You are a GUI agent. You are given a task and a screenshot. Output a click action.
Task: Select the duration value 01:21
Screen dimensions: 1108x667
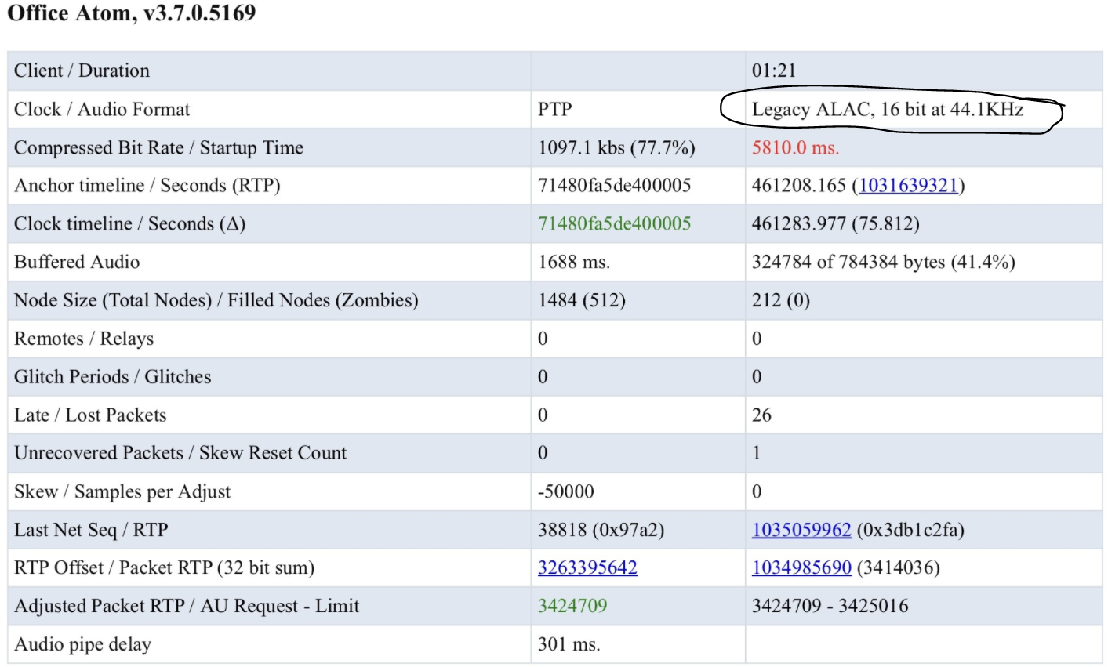pyautogui.click(x=774, y=71)
